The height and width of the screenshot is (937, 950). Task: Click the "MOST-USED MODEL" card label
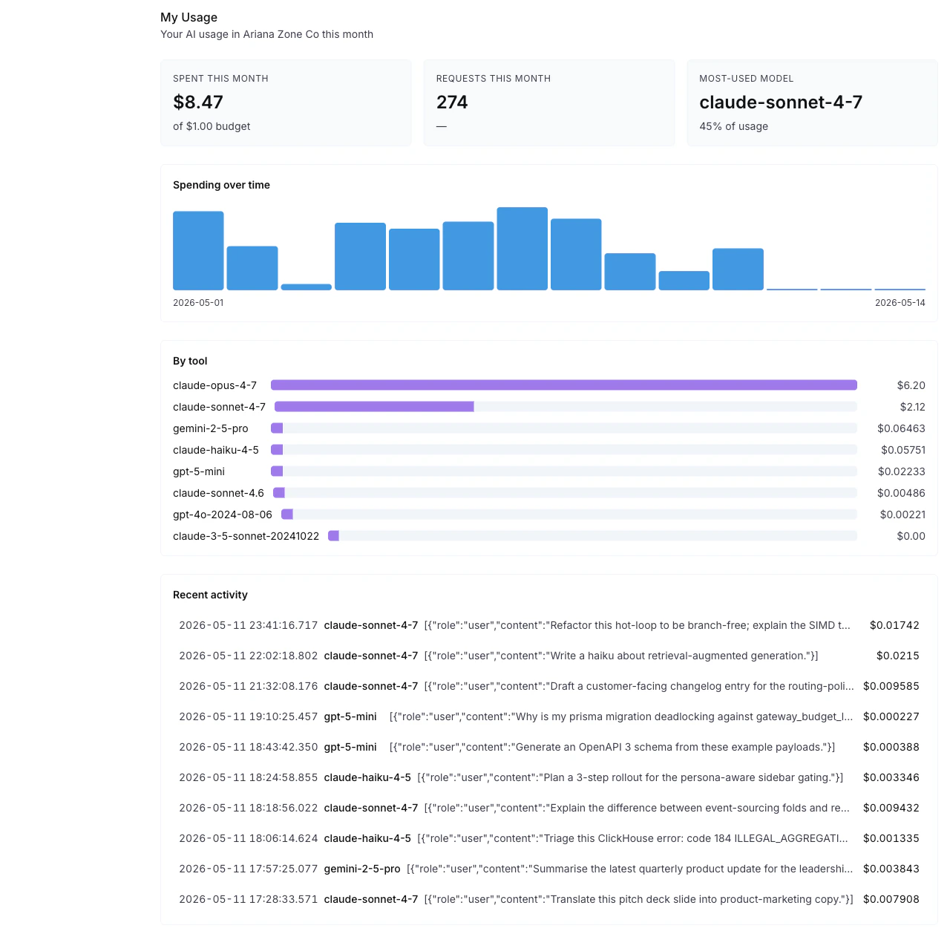pos(747,79)
